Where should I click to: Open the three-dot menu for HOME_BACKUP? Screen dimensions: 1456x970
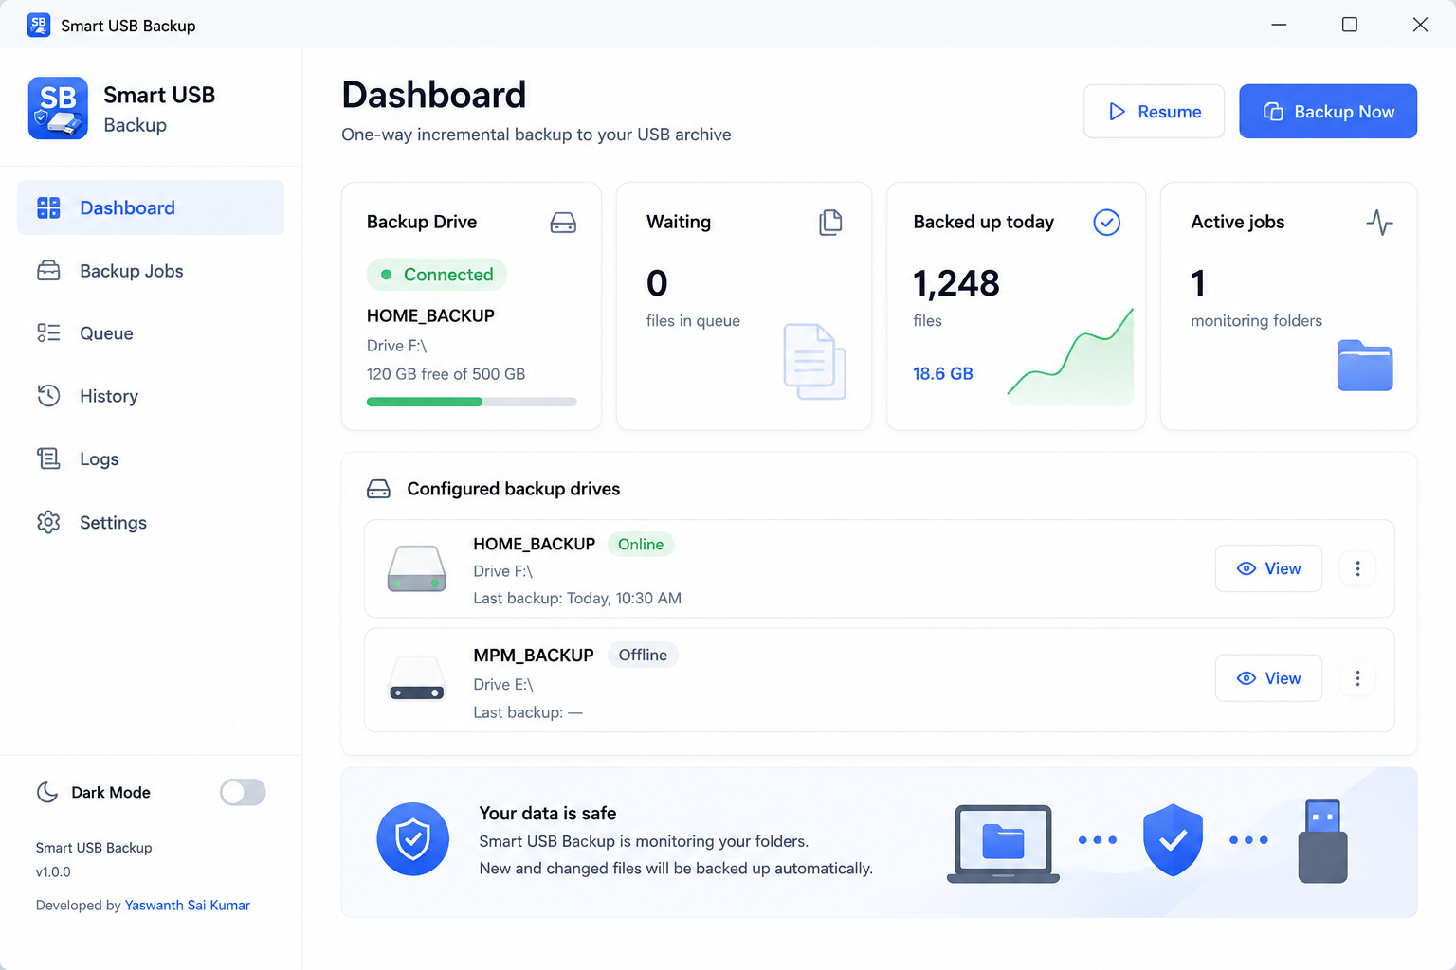(1357, 568)
